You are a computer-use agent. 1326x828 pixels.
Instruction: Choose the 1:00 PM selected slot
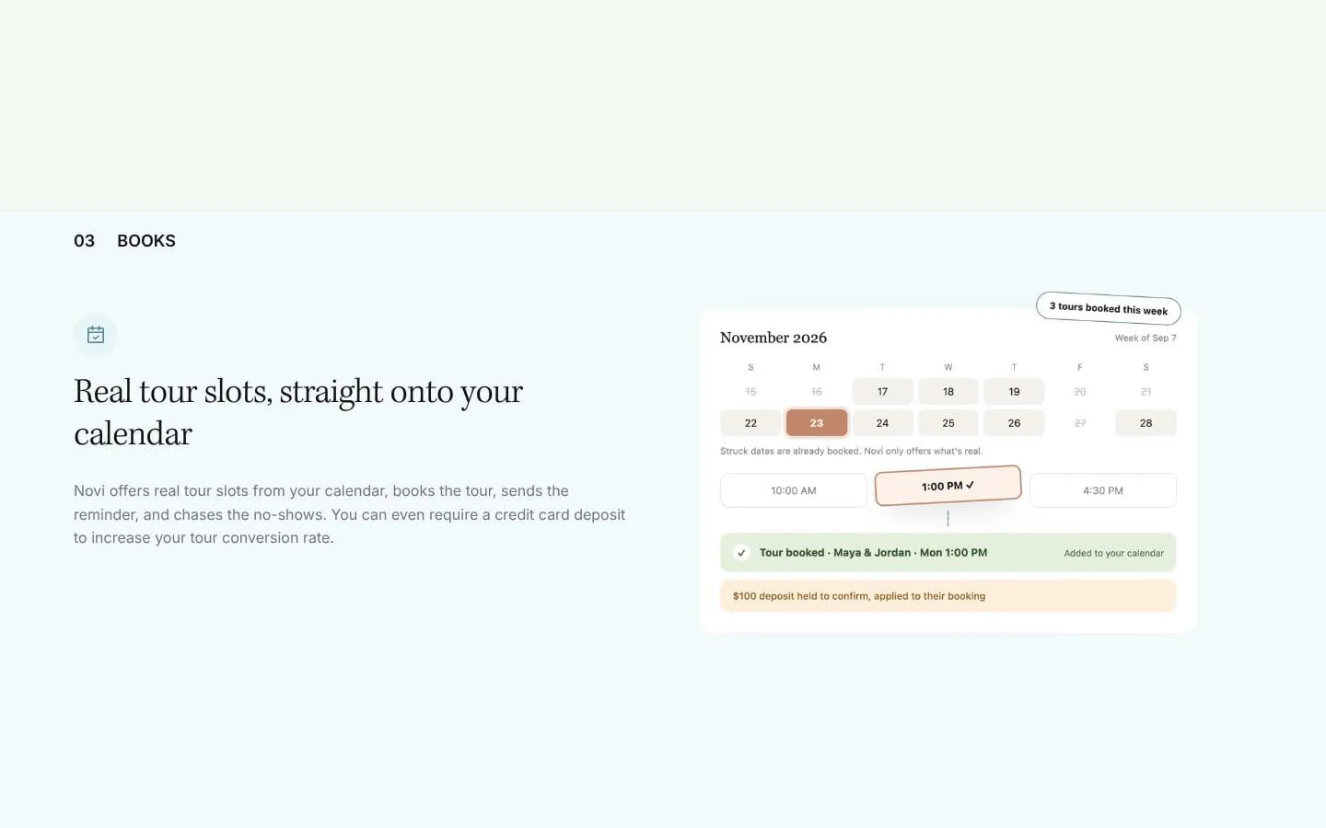pos(948,486)
